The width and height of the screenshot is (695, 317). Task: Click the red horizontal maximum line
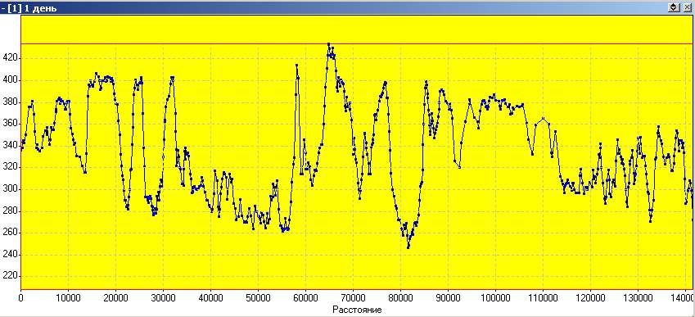click(357, 44)
